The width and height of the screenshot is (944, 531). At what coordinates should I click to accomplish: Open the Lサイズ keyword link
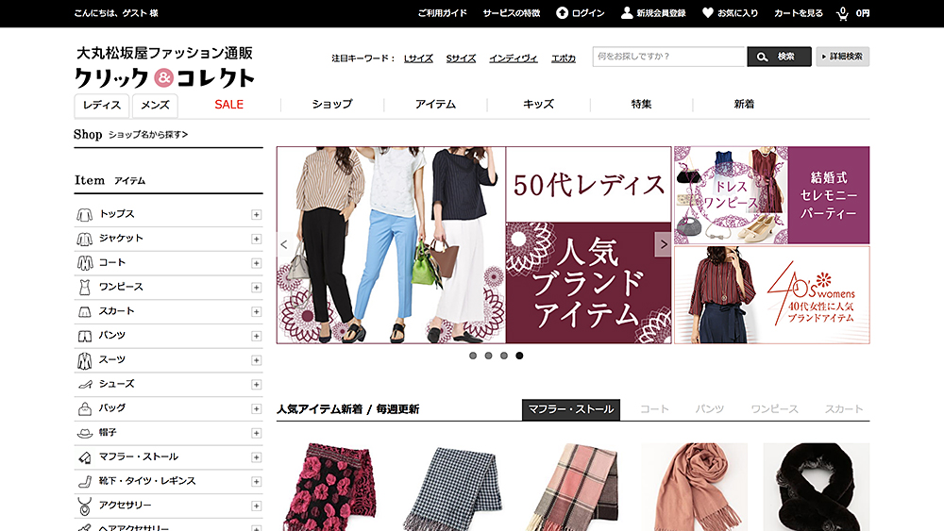[x=418, y=58]
